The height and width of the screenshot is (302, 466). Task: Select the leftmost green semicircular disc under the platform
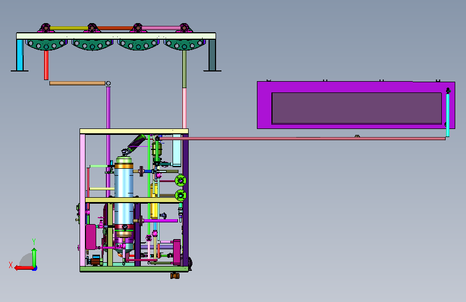(x=47, y=45)
